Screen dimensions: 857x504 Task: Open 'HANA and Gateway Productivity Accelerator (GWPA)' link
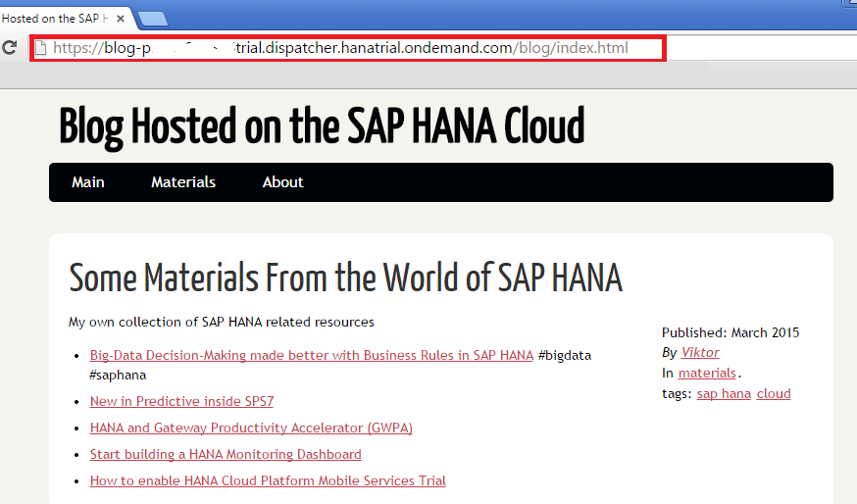point(251,428)
